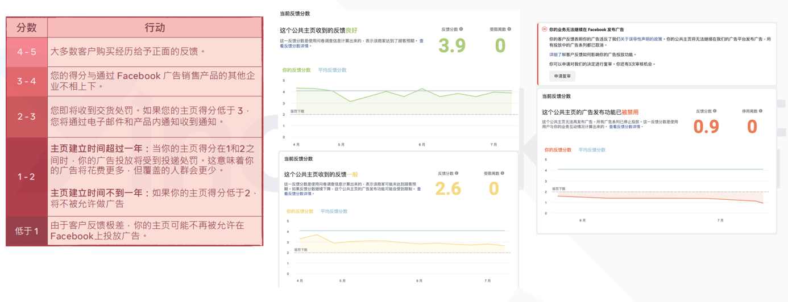Click the 3 - 4 score cell
The image size is (788, 302).
click(x=27, y=81)
